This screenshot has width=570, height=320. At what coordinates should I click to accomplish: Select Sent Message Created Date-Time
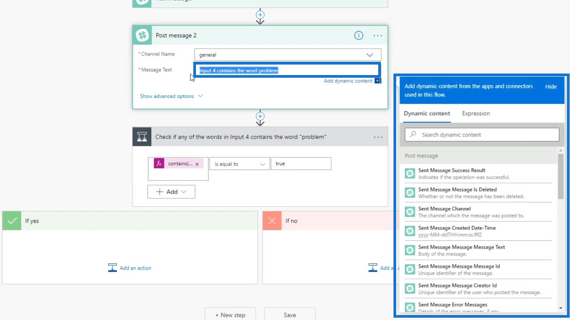(478, 231)
